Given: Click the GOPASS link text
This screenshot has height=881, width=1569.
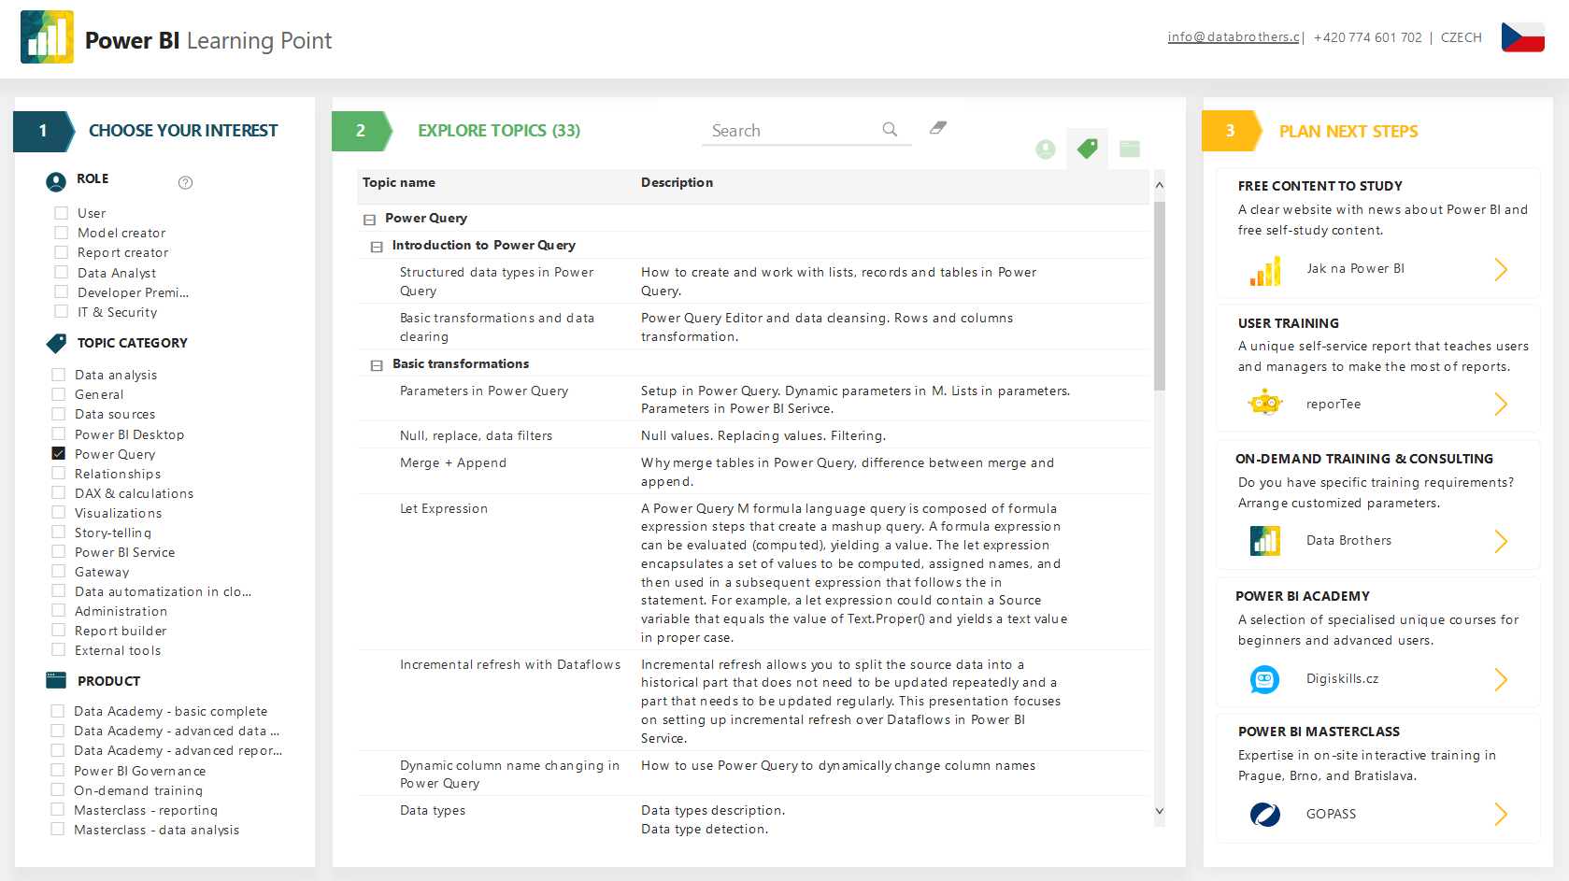Looking at the screenshot, I should click(1331, 814).
